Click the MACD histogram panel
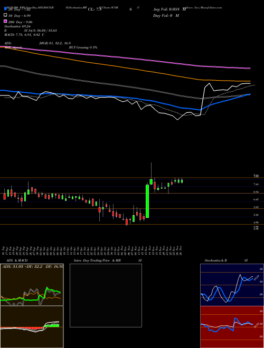Image resolution: width=264 pixels, height=348 pixels. 32,327
